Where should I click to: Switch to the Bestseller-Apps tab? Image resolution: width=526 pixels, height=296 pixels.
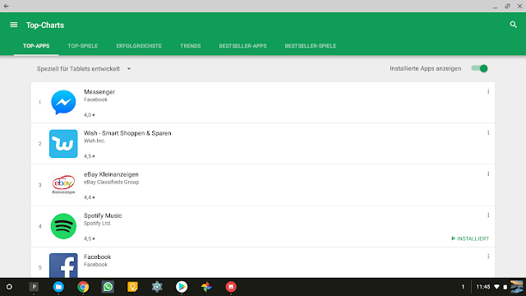point(243,46)
